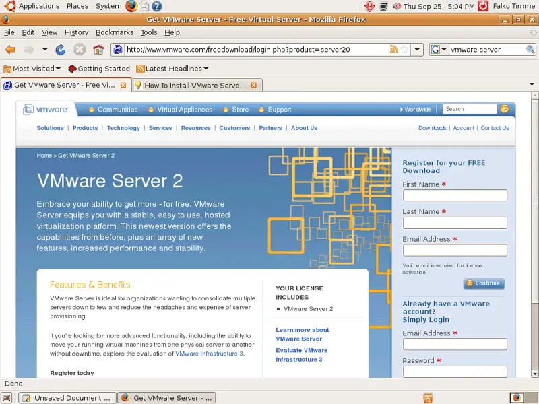Switch to Unsaved Document in the taskbar

pos(67,398)
